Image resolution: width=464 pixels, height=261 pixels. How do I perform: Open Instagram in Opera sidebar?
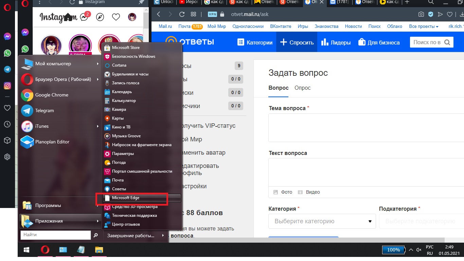[7, 86]
